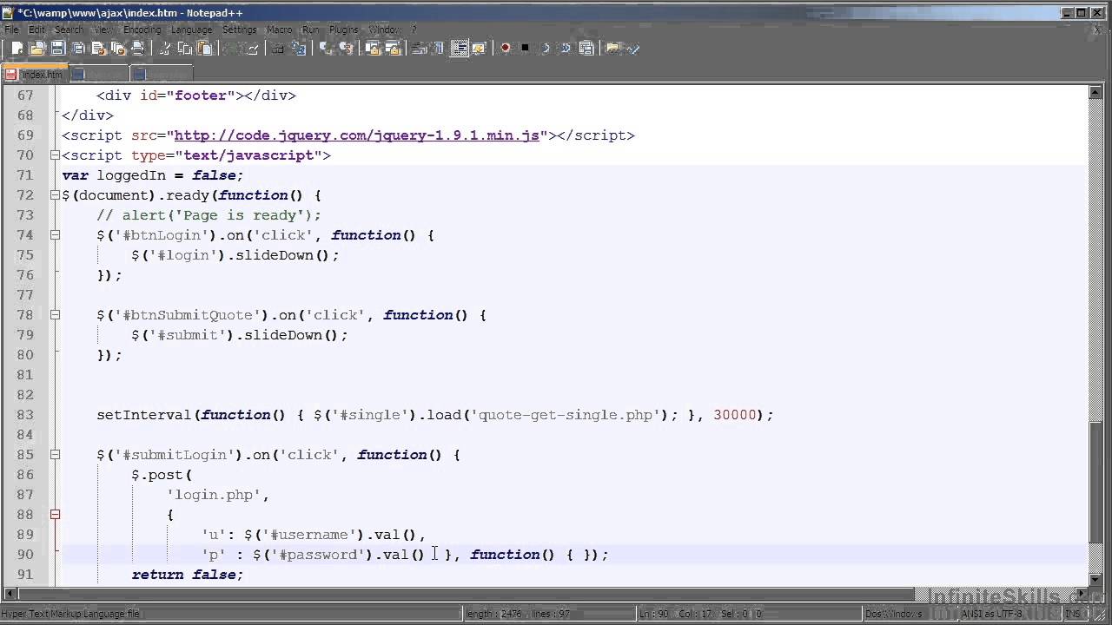1112x625 pixels.
Task: Stop macro recording with the square icon
Action: 526,49
